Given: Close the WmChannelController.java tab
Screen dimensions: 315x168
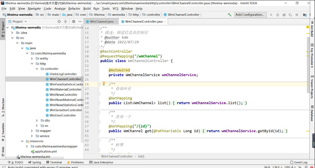Looking at the screenshot, I should click(x=165, y=22).
